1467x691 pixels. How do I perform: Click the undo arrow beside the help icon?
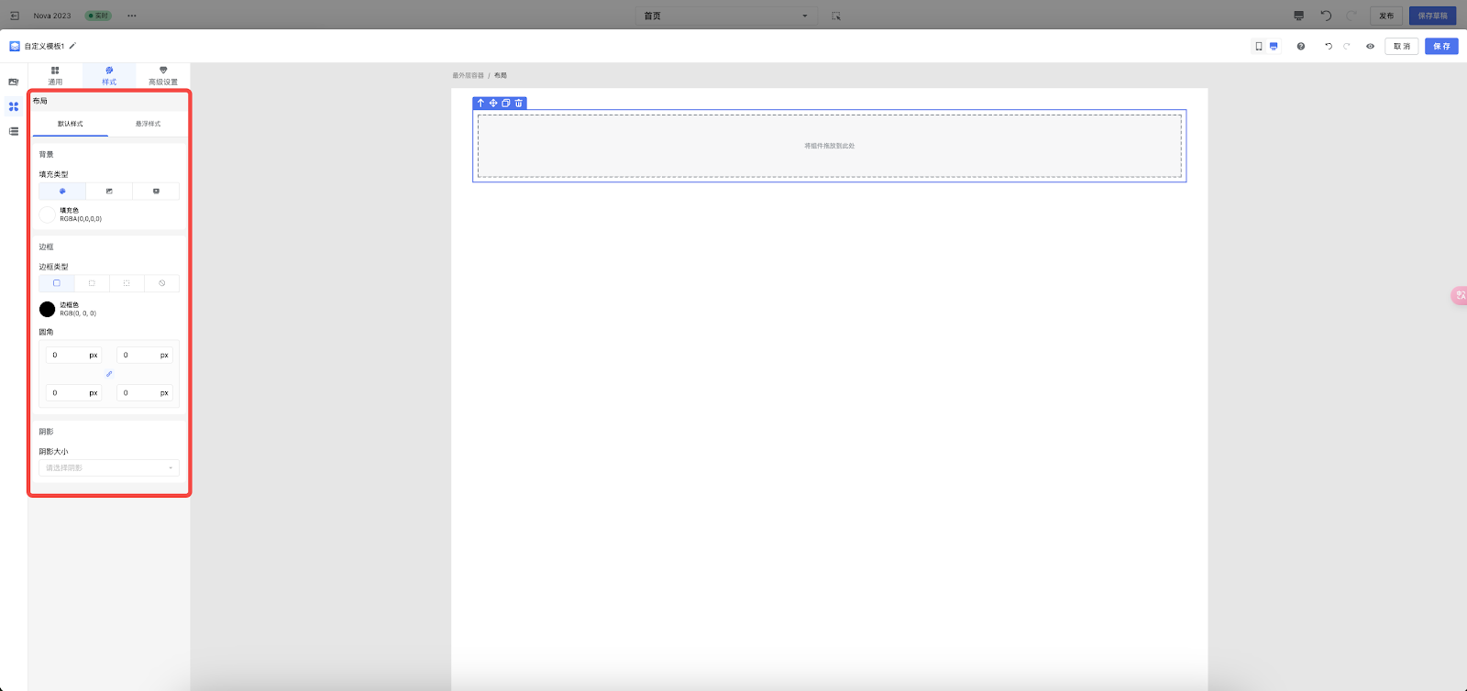pyautogui.click(x=1328, y=47)
